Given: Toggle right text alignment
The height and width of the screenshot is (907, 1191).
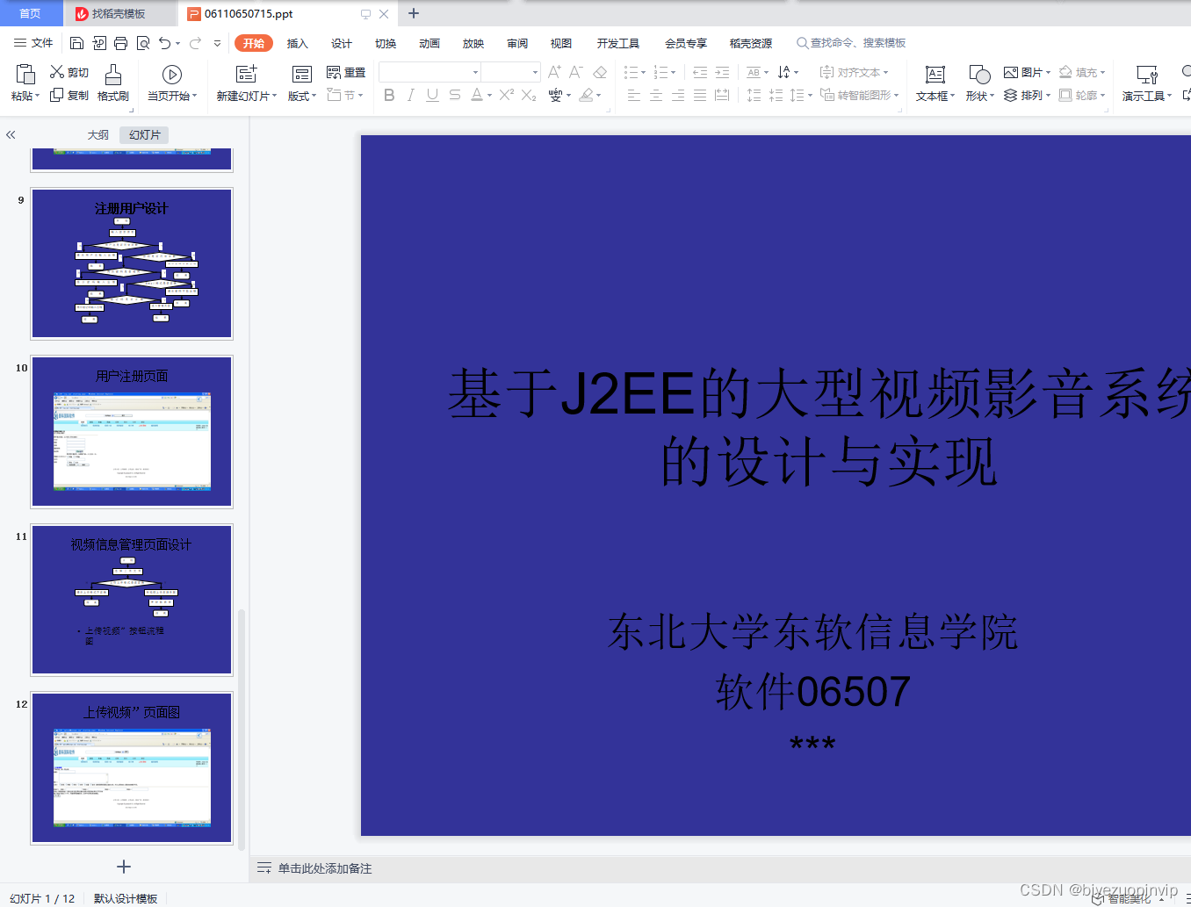Looking at the screenshot, I should tap(678, 95).
